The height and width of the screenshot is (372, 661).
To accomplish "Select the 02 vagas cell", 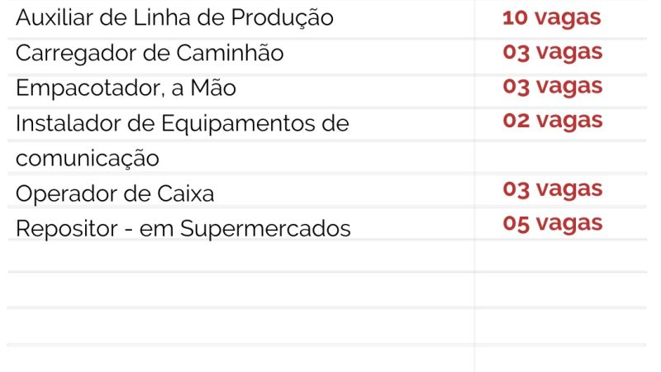I will point(553,121).
